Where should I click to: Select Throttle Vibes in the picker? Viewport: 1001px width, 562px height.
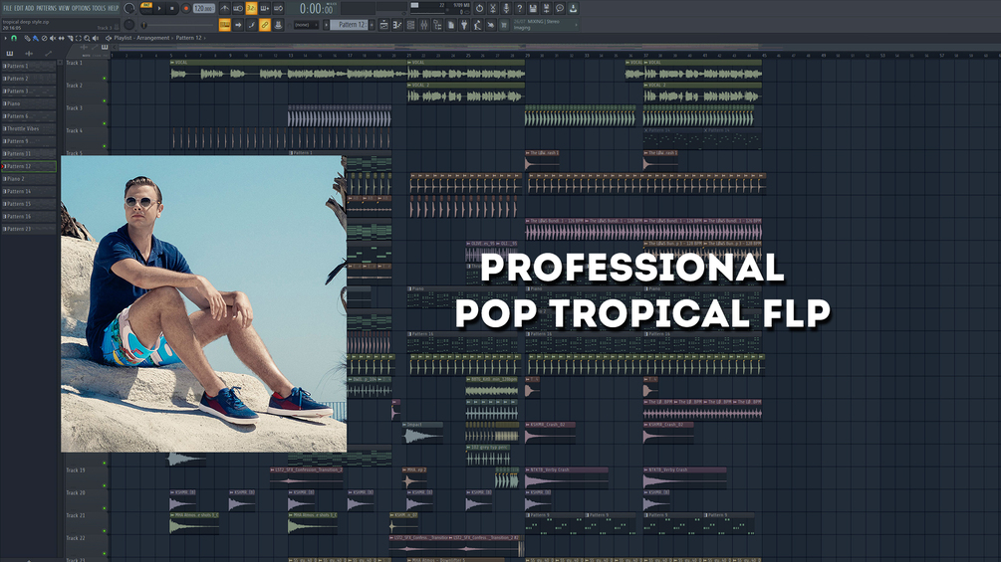[29, 128]
